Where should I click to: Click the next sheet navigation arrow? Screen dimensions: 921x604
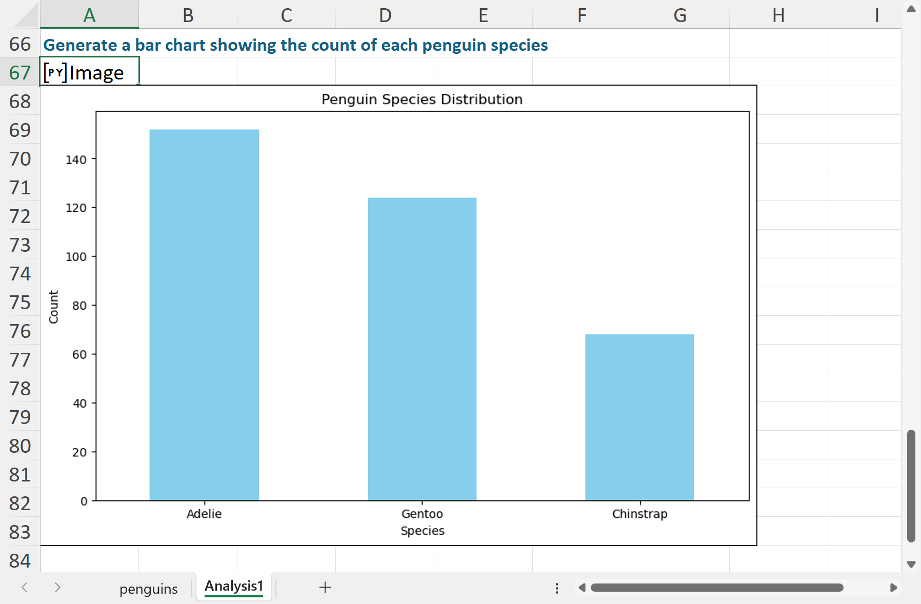coord(57,588)
